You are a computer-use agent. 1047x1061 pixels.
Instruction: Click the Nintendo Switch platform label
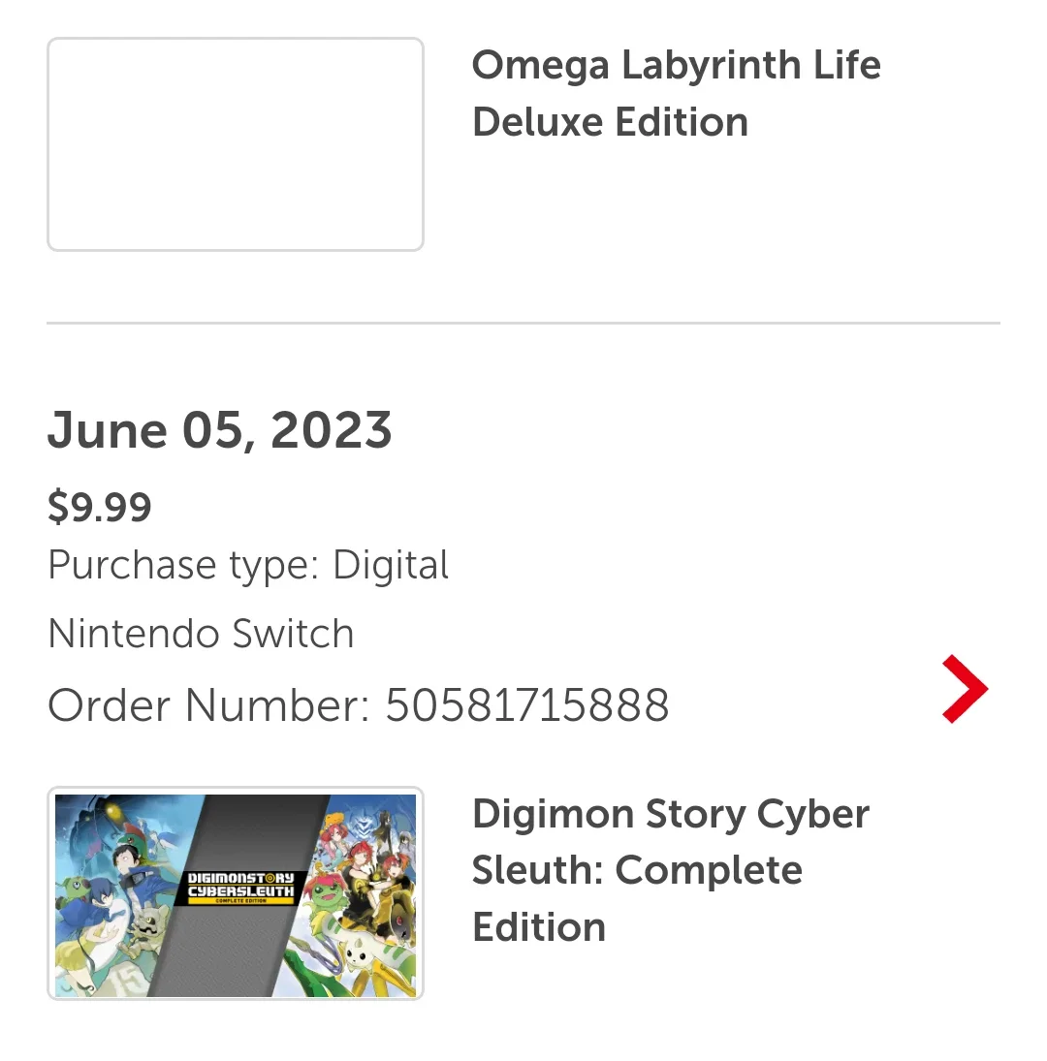tap(201, 634)
